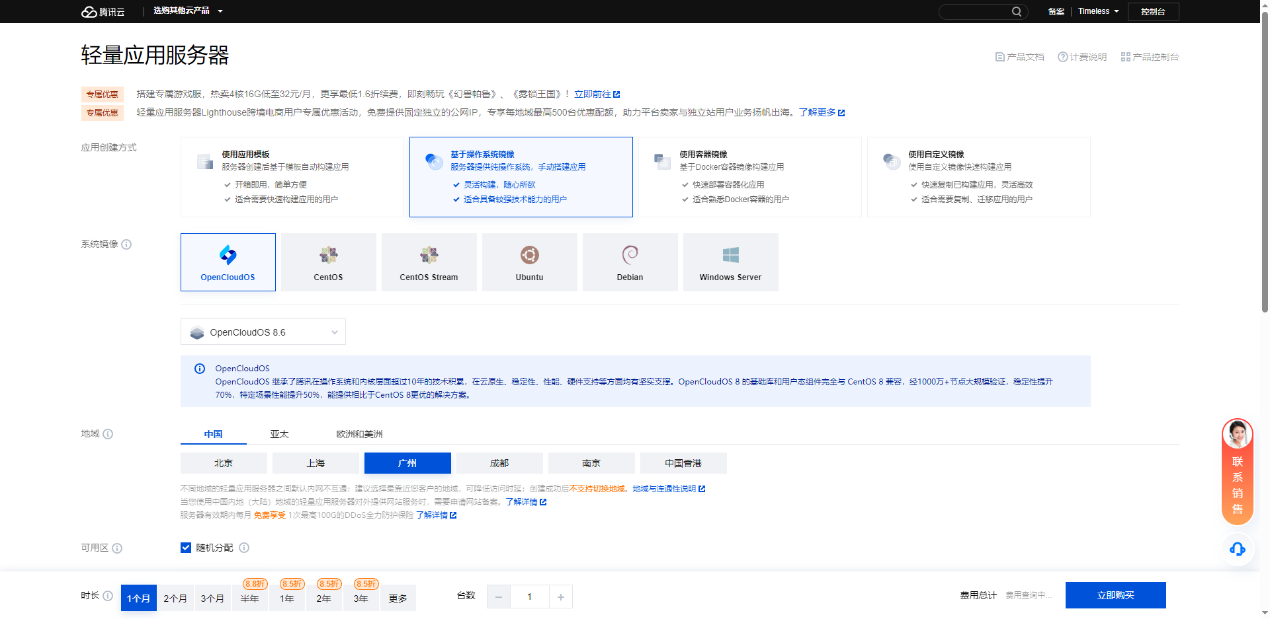
Task: Select 中国香港 region
Action: 683,463
